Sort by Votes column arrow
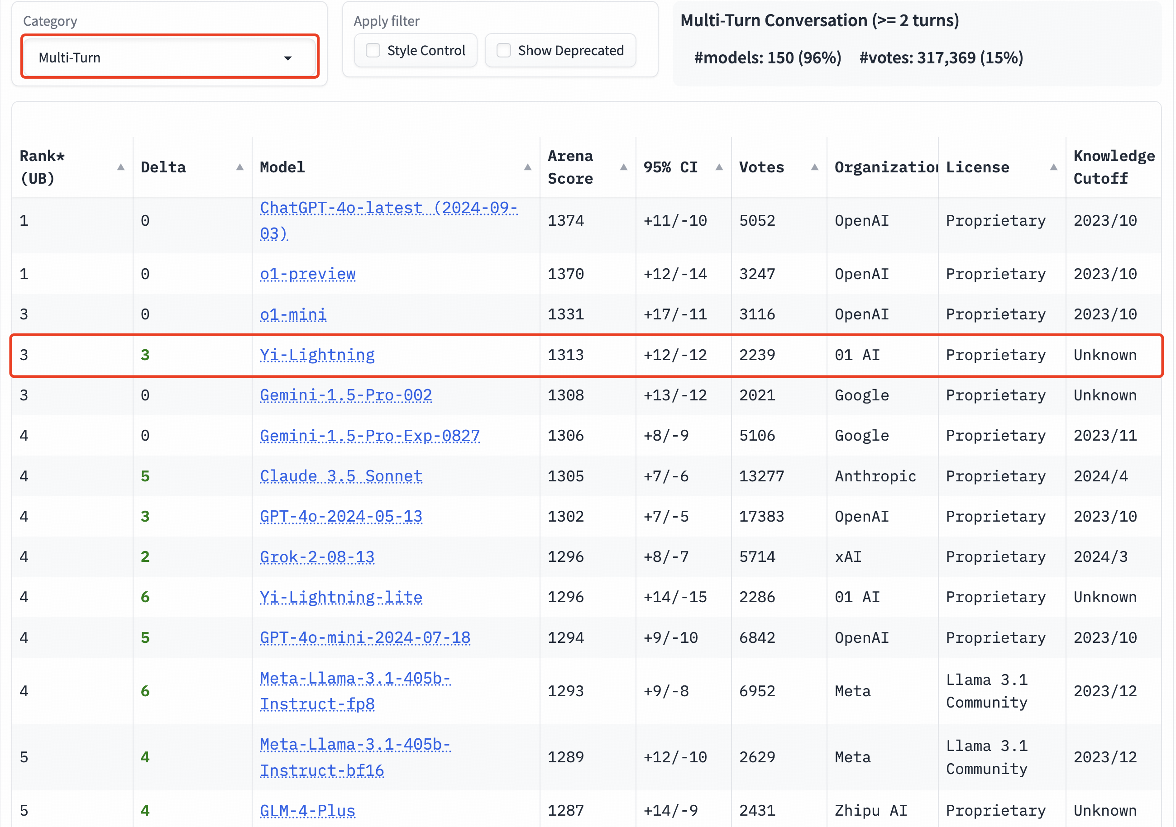Image resolution: width=1176 pixels, height=827 pixels. (x=814, y=167)
